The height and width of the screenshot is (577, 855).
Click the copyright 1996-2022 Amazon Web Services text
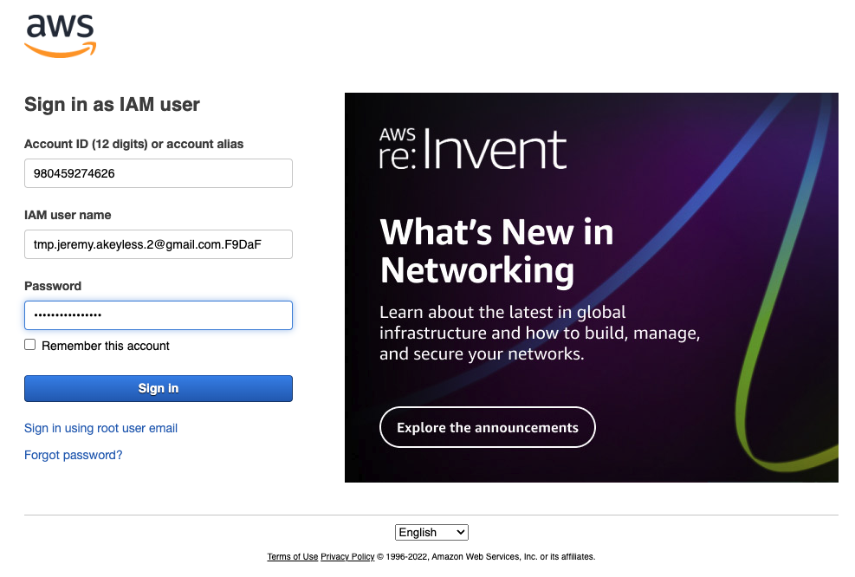(486, 556)
